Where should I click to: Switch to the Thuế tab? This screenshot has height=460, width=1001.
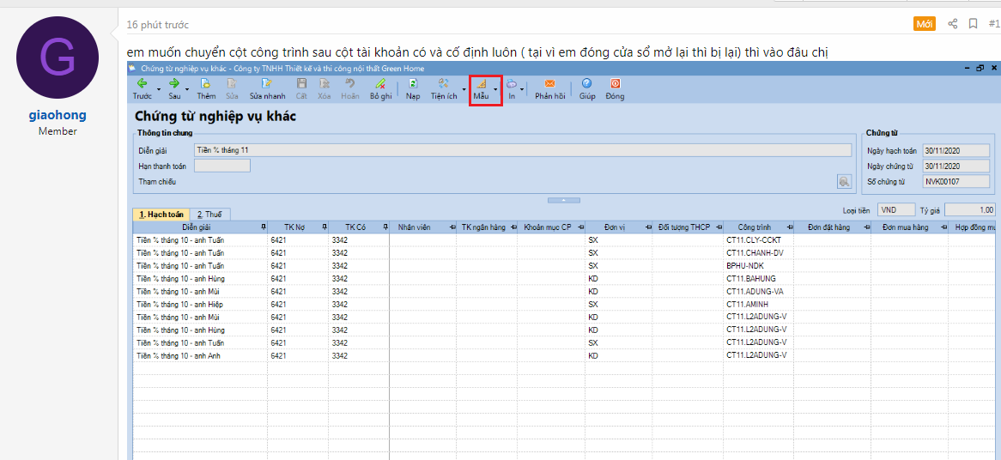(210, 215)
